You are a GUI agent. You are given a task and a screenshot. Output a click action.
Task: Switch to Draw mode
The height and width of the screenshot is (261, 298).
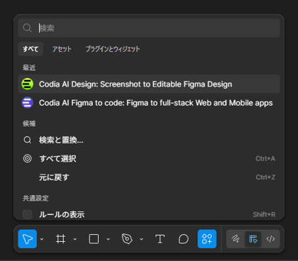click(x=236, y=239)
